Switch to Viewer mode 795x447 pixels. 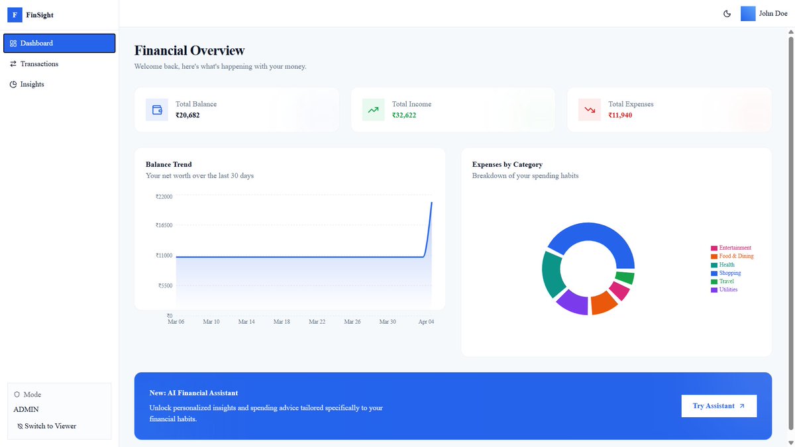(46, 426)
